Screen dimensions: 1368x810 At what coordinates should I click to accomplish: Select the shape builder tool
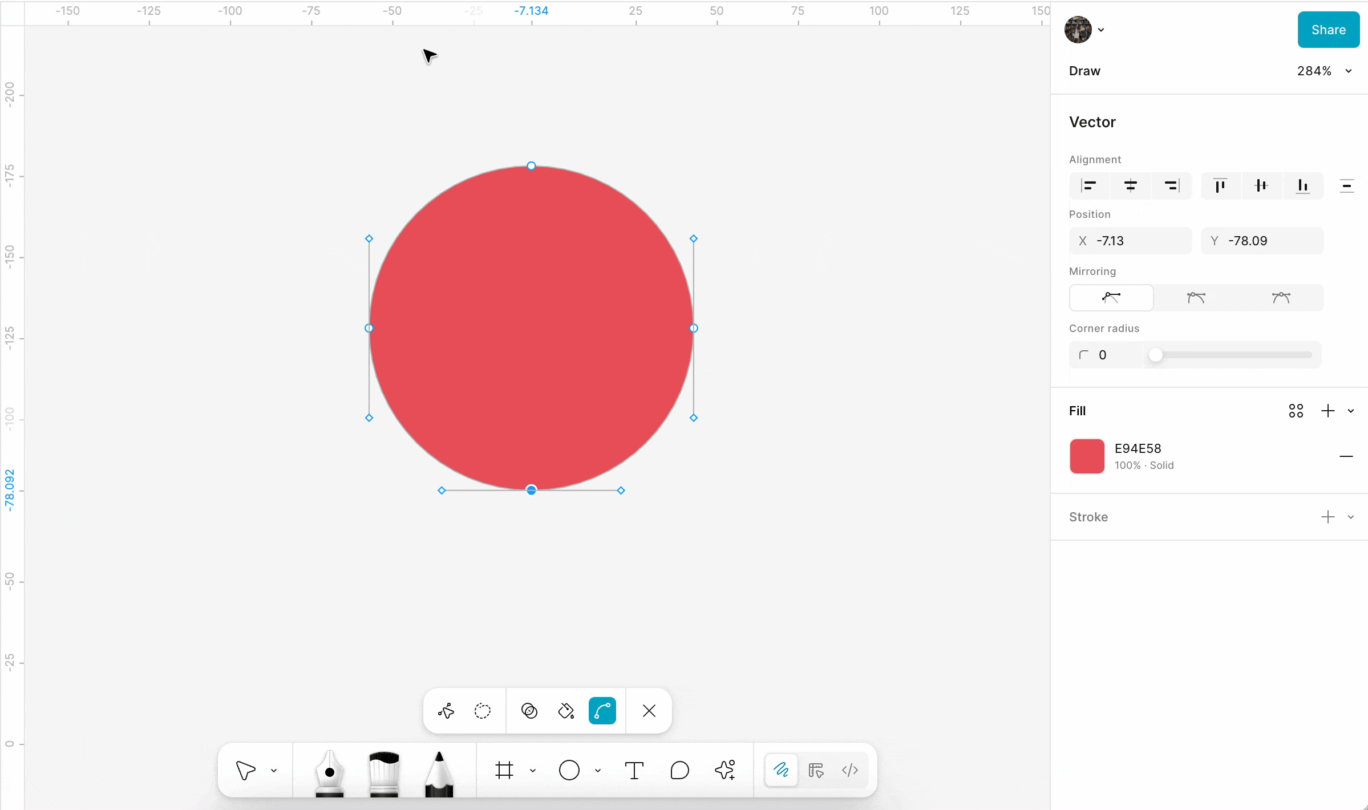(x=529, y=711)
